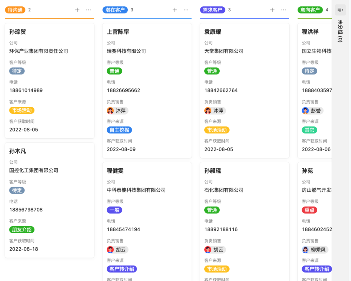Image resolution: width=351 pixels, height=281 pixels.
Task: Open the more-options menu of 需求客户 column
Action: [284, 10]
